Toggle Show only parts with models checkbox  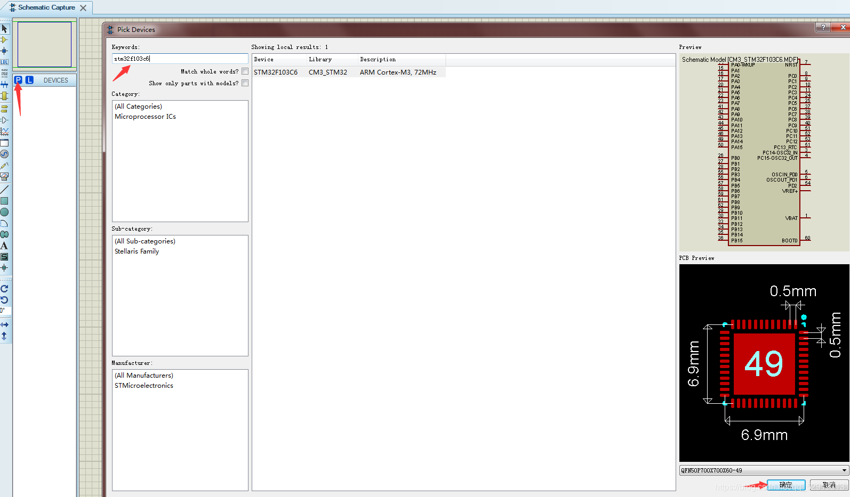[x=245, y=83]
